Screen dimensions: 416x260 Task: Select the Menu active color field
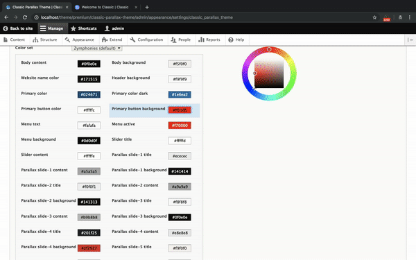(x=180, y=125)
